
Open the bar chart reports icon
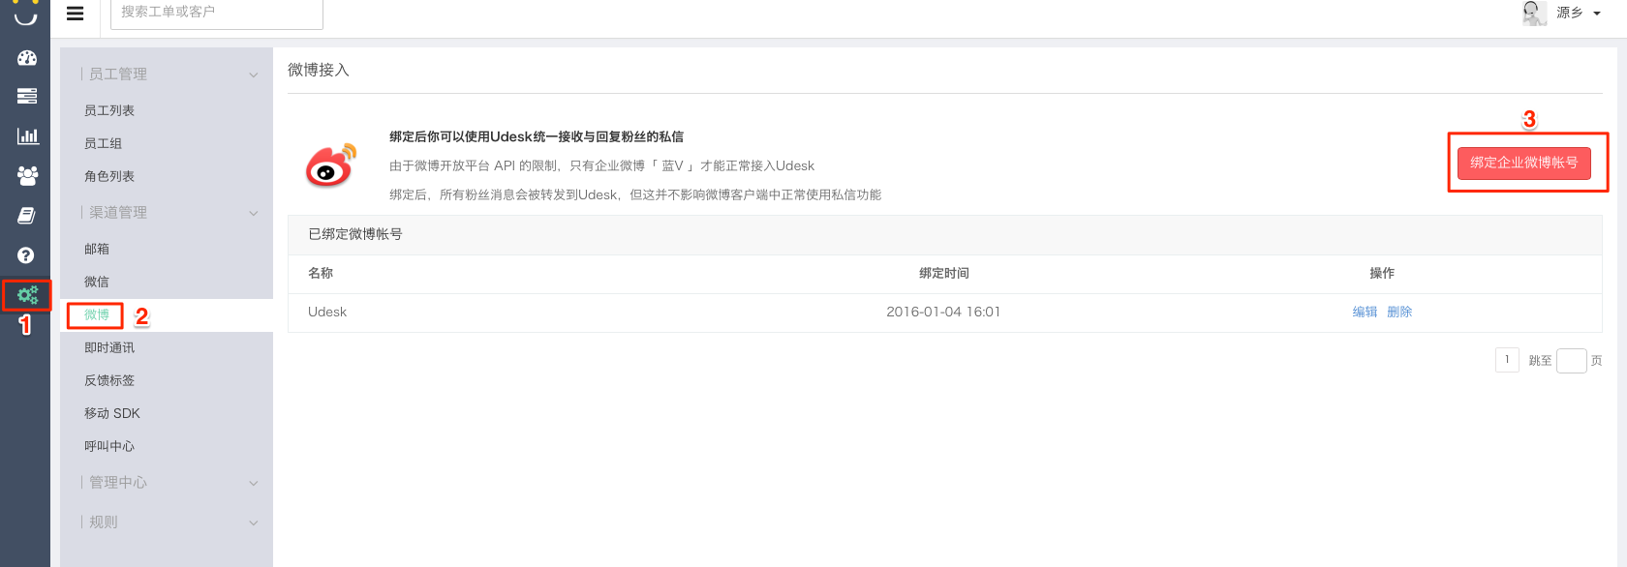[x=26, y=135]
